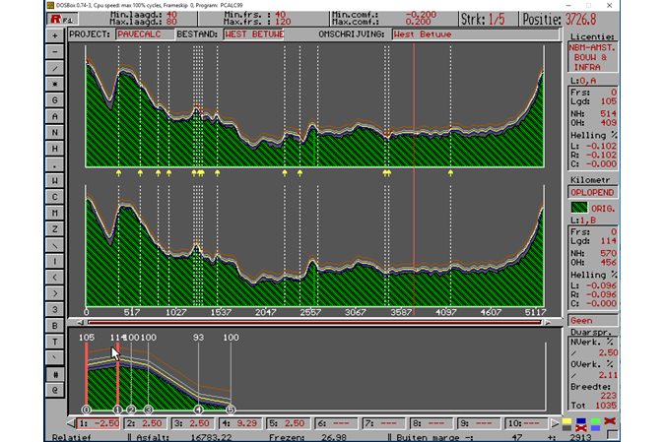This screenshot has height=442, width=665.
Task: Click the M toolbar button
Action: (x=55, y=213)
